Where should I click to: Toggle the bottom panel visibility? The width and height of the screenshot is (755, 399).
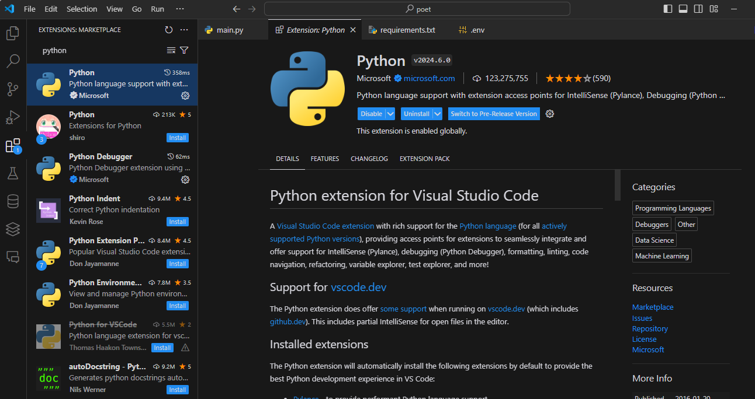click(x=683, y=9)
